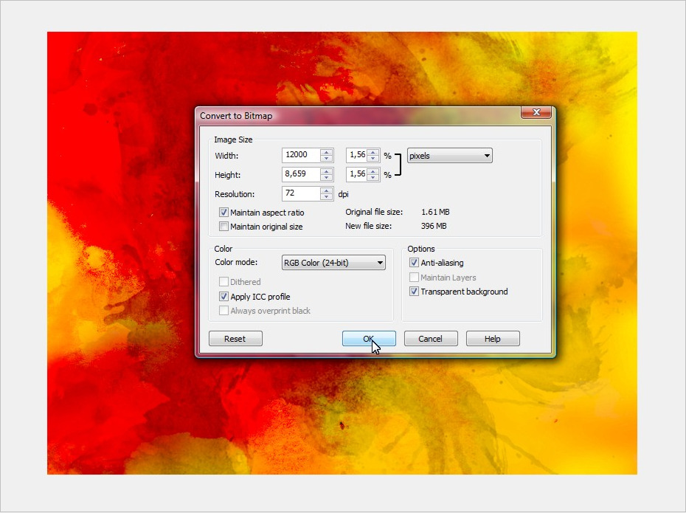Decrease the Resolution dpi with down arrow

pyautogui.click(x=326, y=197)
